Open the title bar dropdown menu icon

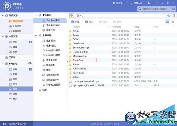coord(157,3)
